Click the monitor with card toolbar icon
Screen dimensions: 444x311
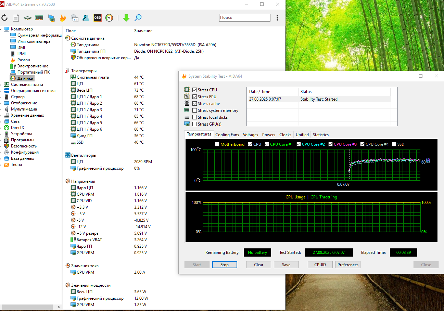pos(51,18)
